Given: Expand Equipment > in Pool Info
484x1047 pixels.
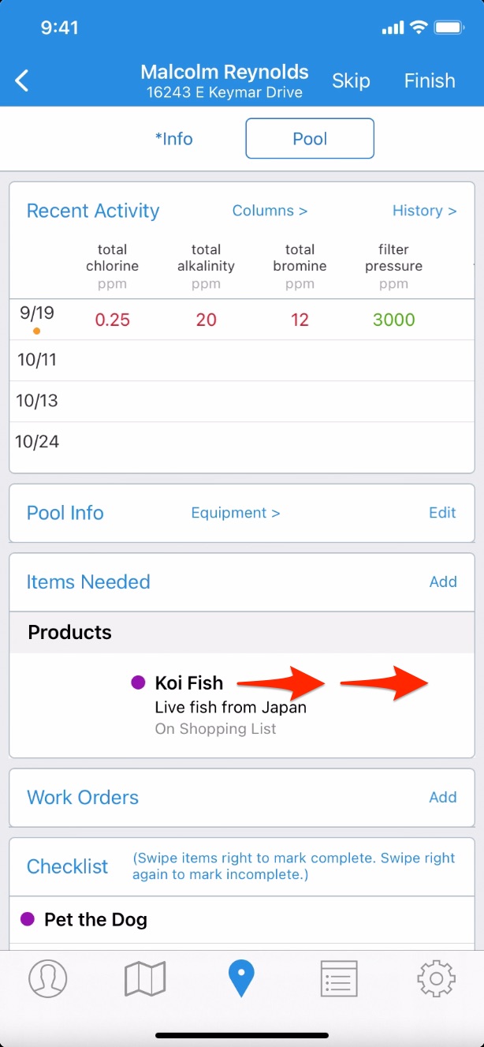Looking at the screenshot, I should coord(236,513).
